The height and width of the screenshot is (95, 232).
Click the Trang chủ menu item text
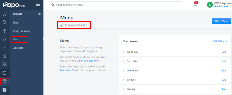132,52
